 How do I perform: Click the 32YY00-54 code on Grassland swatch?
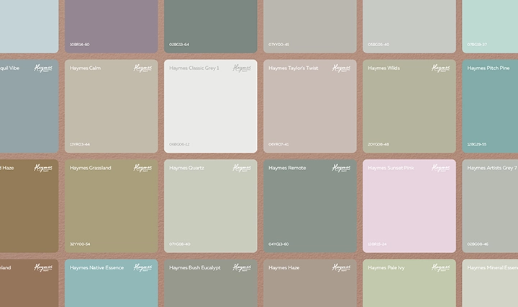click(x=80, y=244)
